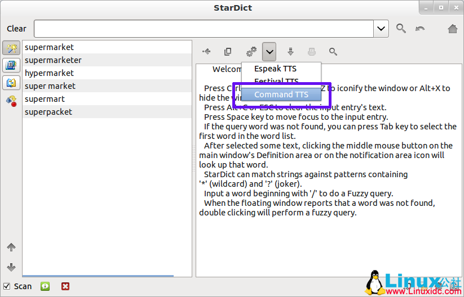This screenshot has height=297, width=464.
Task: Open the translate sidebar icon
Action: (x=11, y=83)
